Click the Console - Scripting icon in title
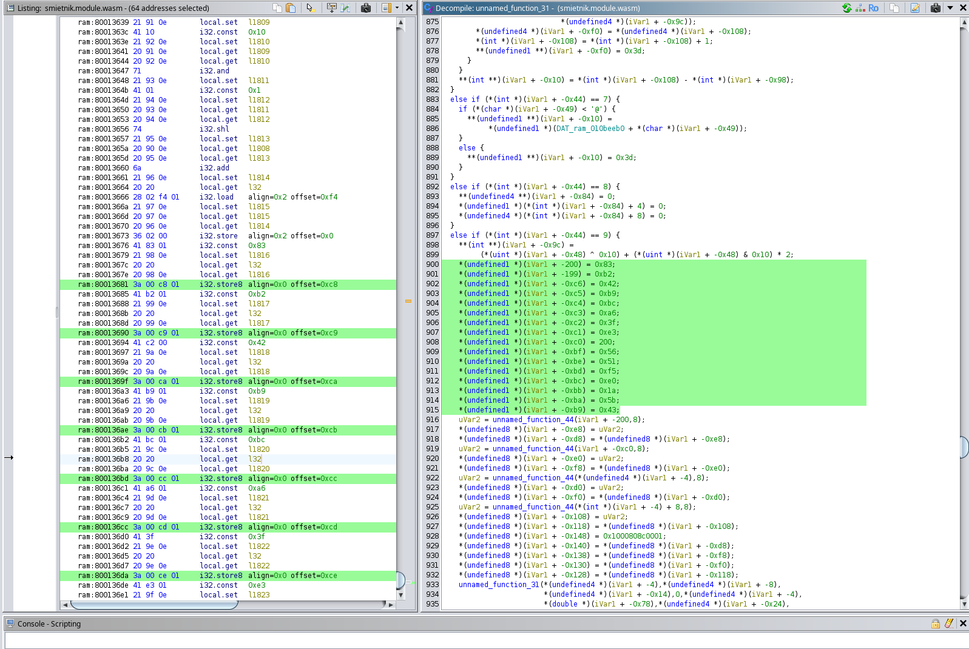 pos(10,624)
